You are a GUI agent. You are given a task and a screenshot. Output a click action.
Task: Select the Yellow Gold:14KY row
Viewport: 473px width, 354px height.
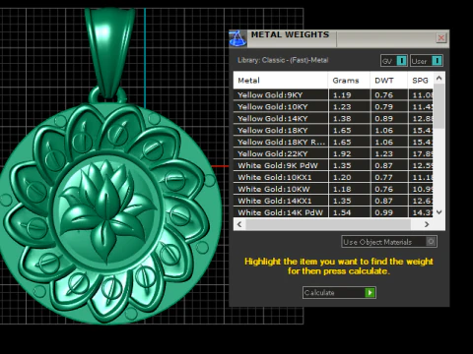[x=333, y=119]
